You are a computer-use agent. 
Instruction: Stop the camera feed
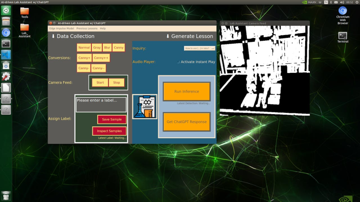click(116, 83)
